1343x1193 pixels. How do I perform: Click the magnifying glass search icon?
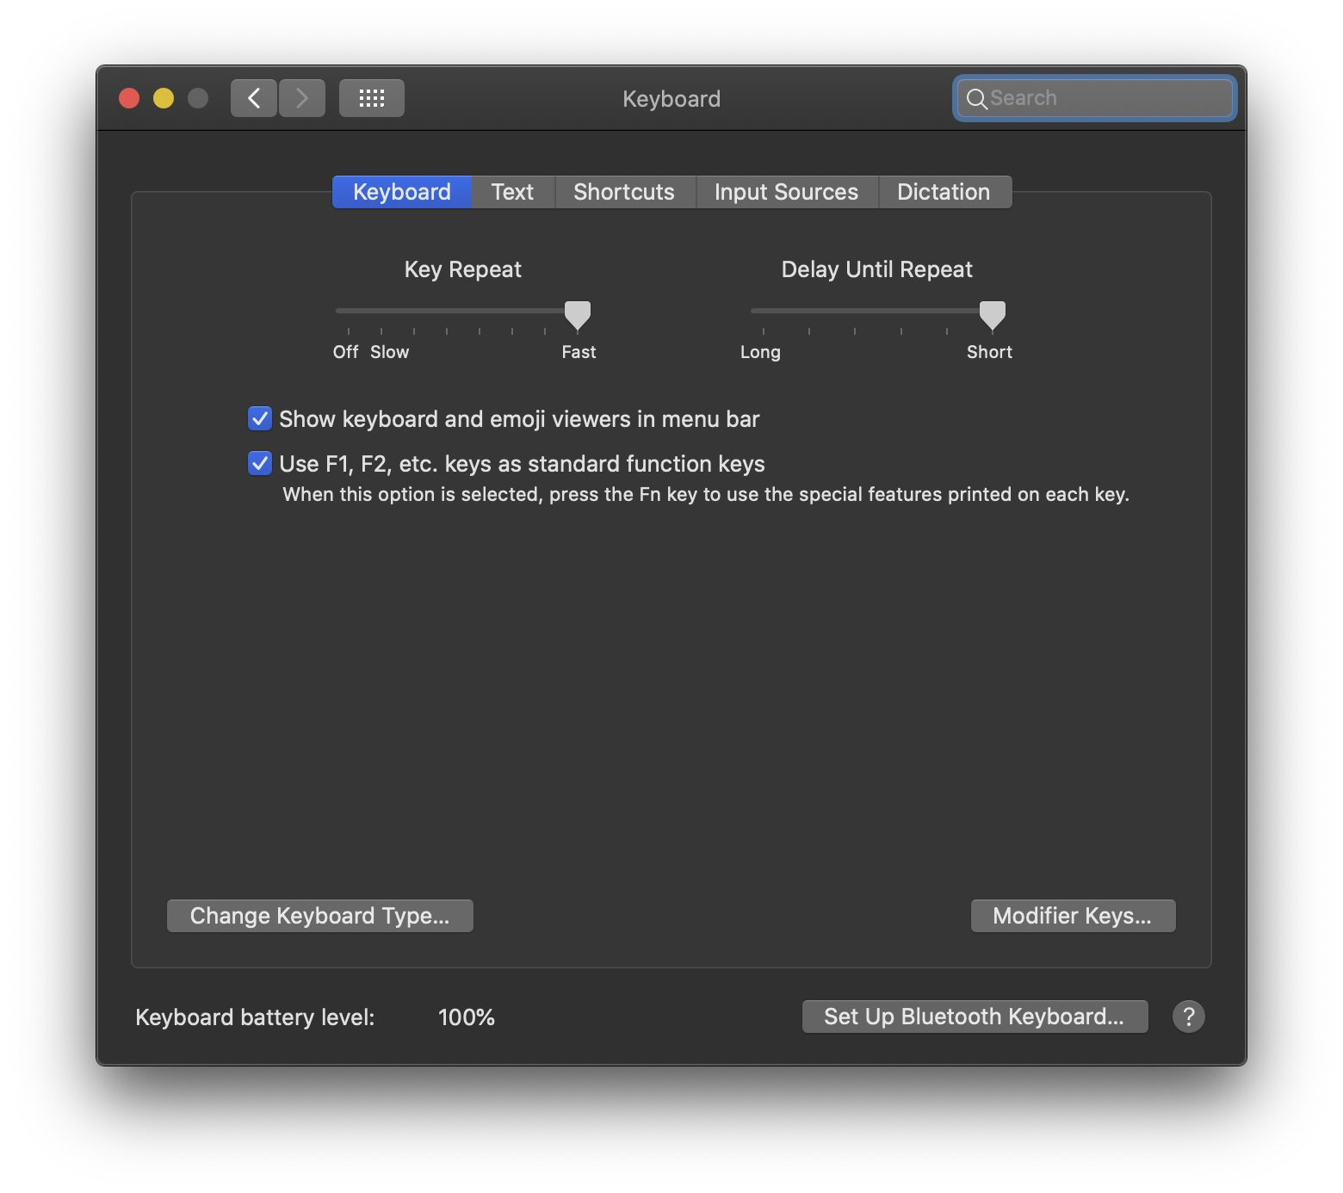(976, 99)
